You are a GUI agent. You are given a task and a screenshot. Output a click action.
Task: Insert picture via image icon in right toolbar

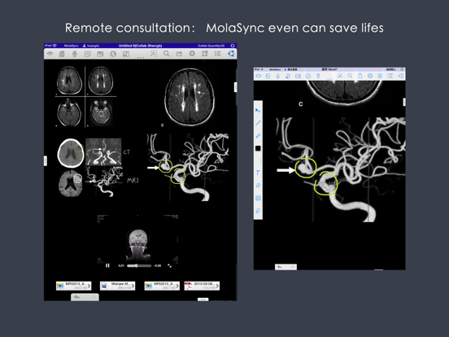tap(298, 76)
